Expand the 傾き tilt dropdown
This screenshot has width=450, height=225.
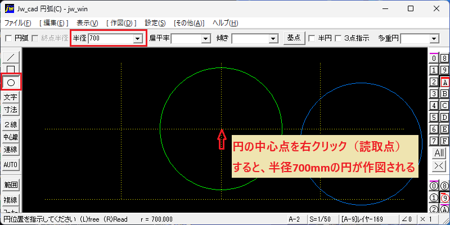273,38
